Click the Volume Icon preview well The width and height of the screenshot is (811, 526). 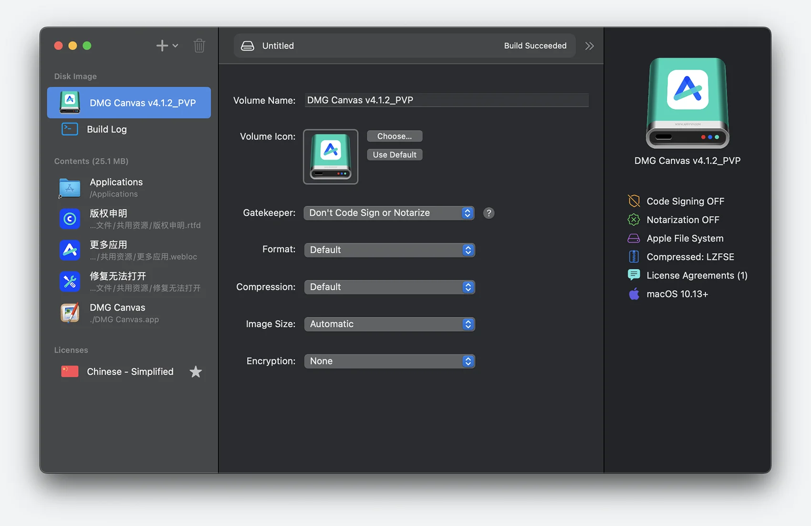point(331,157)
